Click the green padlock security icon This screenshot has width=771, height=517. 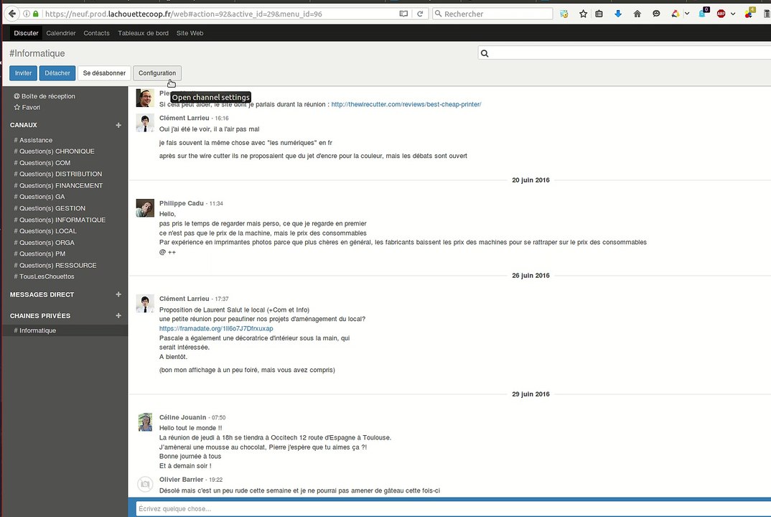tap(35, 14)
